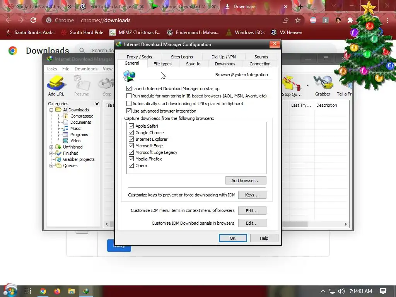This screenshot has width=396, height=297.
Task: Click the Add browser... button
Action: click(246, 181)
